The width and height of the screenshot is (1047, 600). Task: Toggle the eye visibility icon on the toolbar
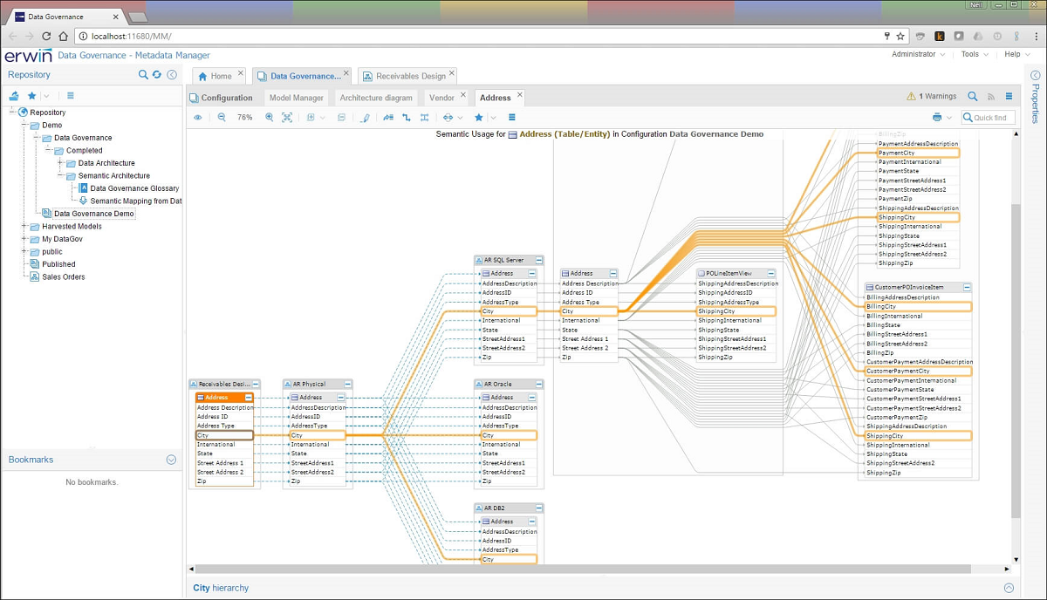point(198,117)
